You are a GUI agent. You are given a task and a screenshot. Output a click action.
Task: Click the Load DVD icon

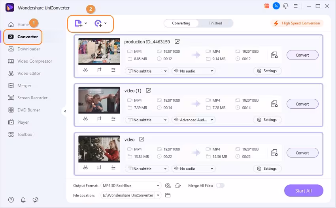pos(98,23)
